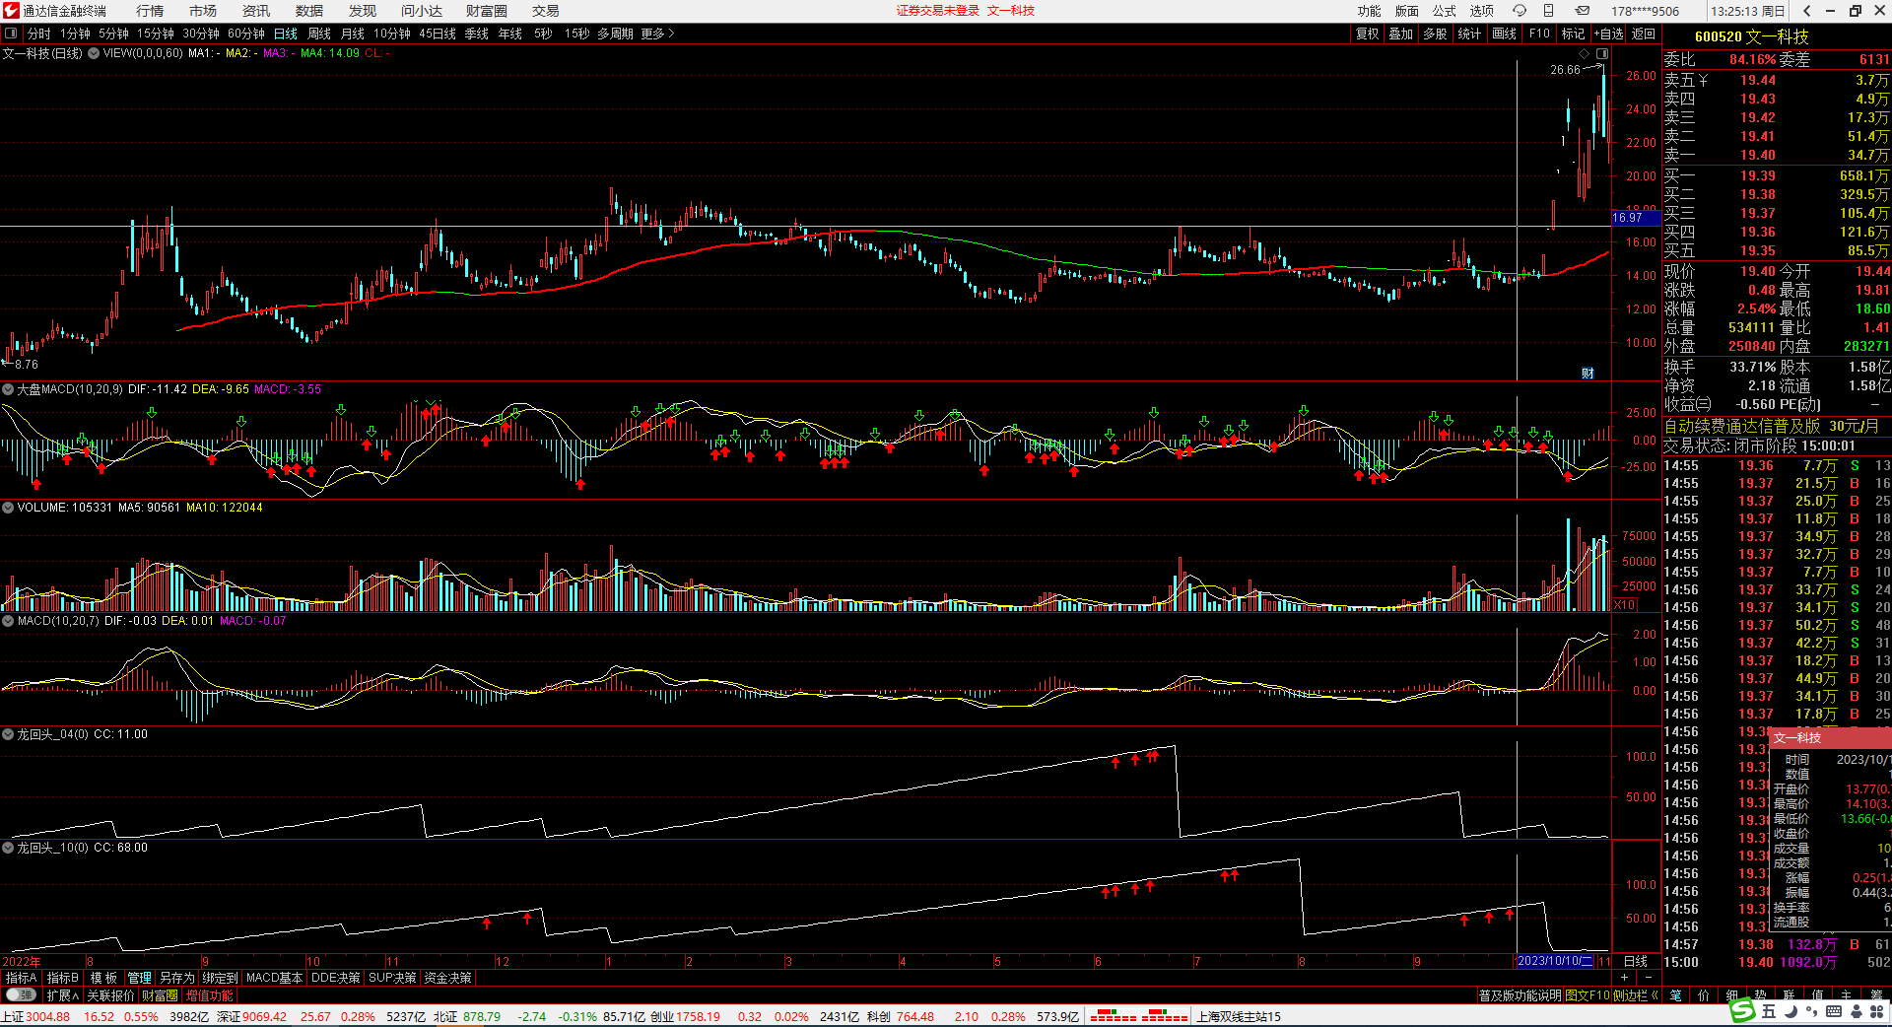This screenshot has width=1892, height=1027.
Task: Click the 叠加 overlay button
Action: point(1401,34)
